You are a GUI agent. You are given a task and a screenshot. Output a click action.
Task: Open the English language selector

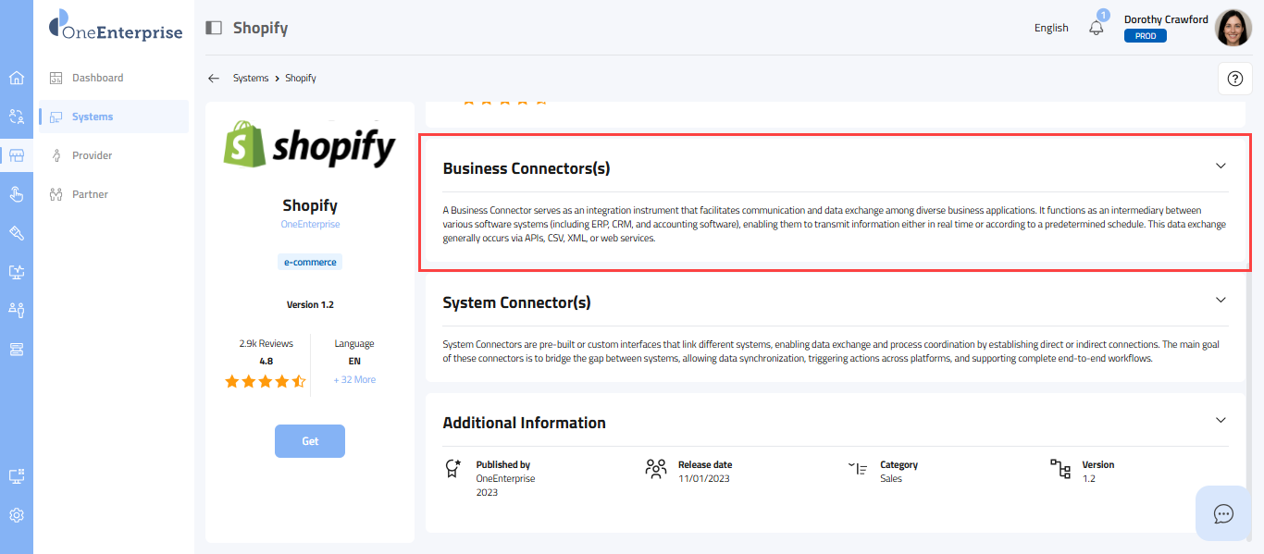point(1051,28)
